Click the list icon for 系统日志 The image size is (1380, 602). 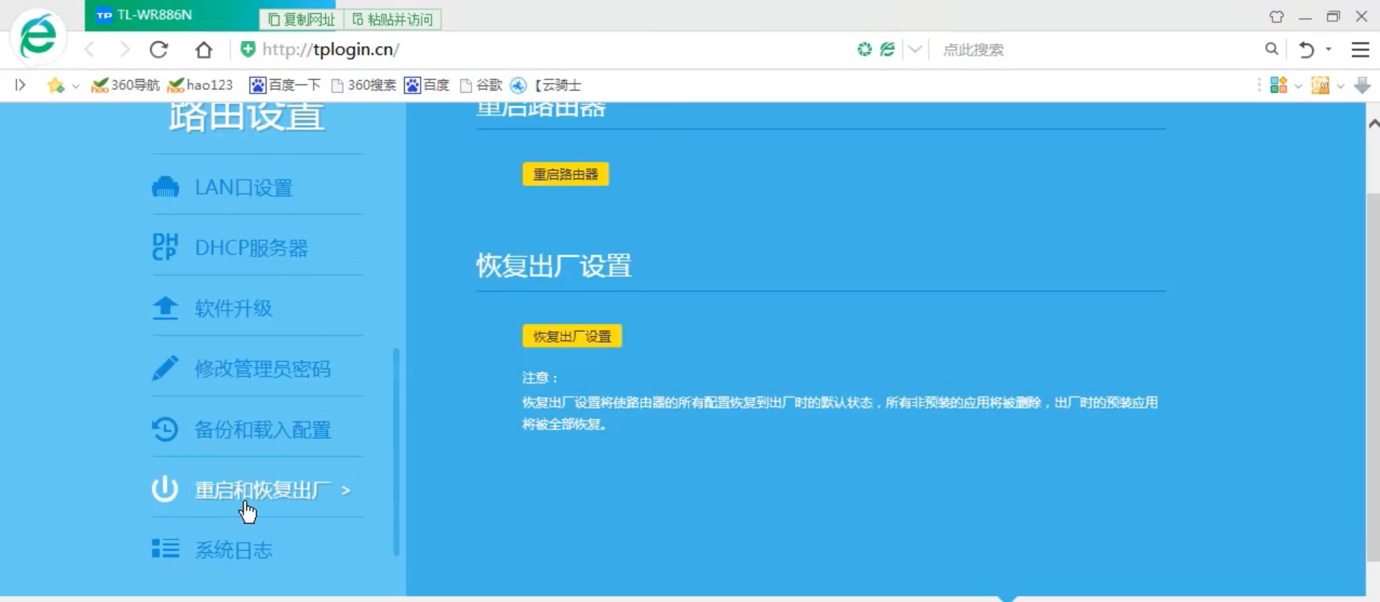(x=165, y=549)
